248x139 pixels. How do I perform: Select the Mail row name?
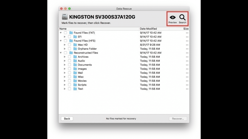point(80,73)
